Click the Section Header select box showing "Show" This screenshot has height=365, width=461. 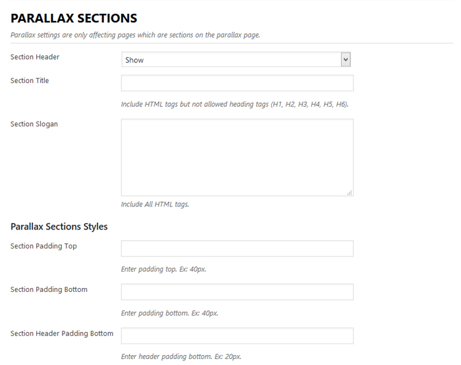(230, 60)
